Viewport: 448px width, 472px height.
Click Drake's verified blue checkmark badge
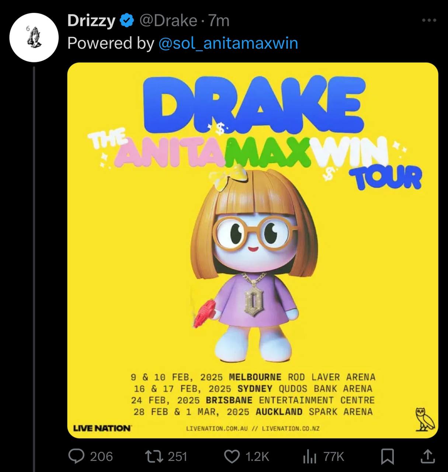click(x=126, y=21)
